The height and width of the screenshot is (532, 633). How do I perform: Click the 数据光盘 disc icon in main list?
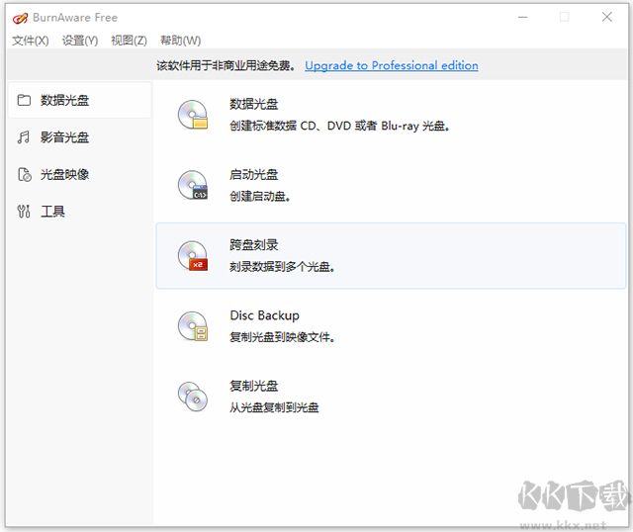point(193,116)
